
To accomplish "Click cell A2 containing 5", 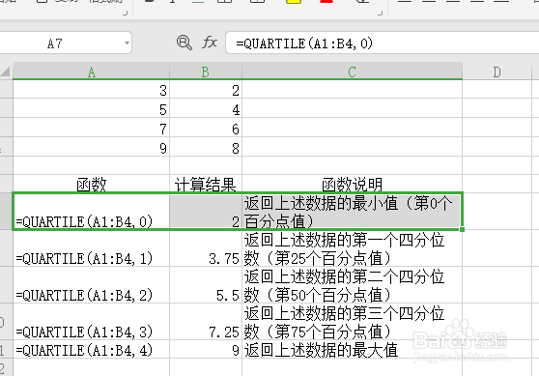I will click(x=91, y=108).
